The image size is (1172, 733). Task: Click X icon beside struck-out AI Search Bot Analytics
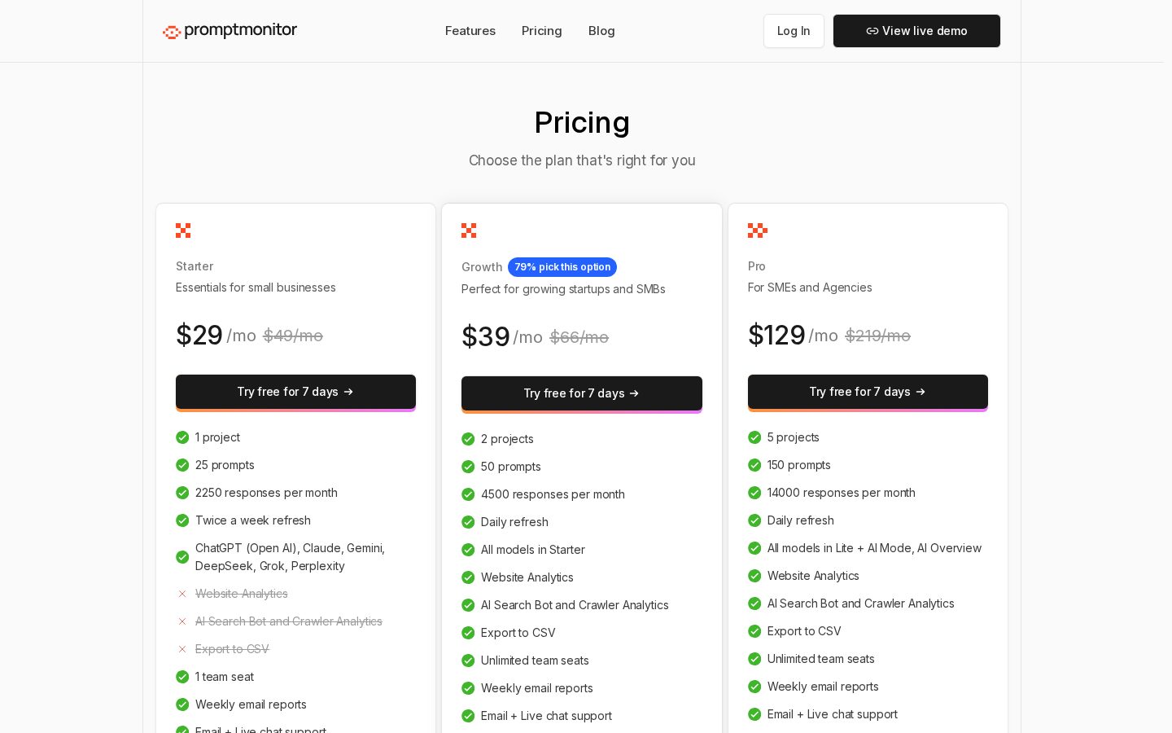[x=182, y=621]
